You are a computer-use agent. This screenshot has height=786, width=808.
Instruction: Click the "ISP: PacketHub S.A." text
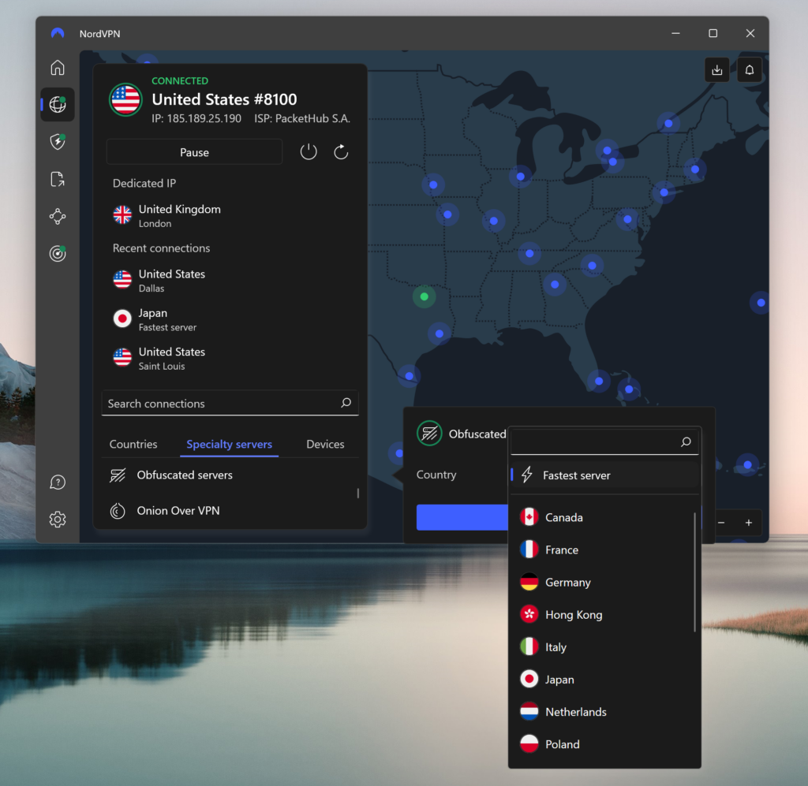pos(302,118)
